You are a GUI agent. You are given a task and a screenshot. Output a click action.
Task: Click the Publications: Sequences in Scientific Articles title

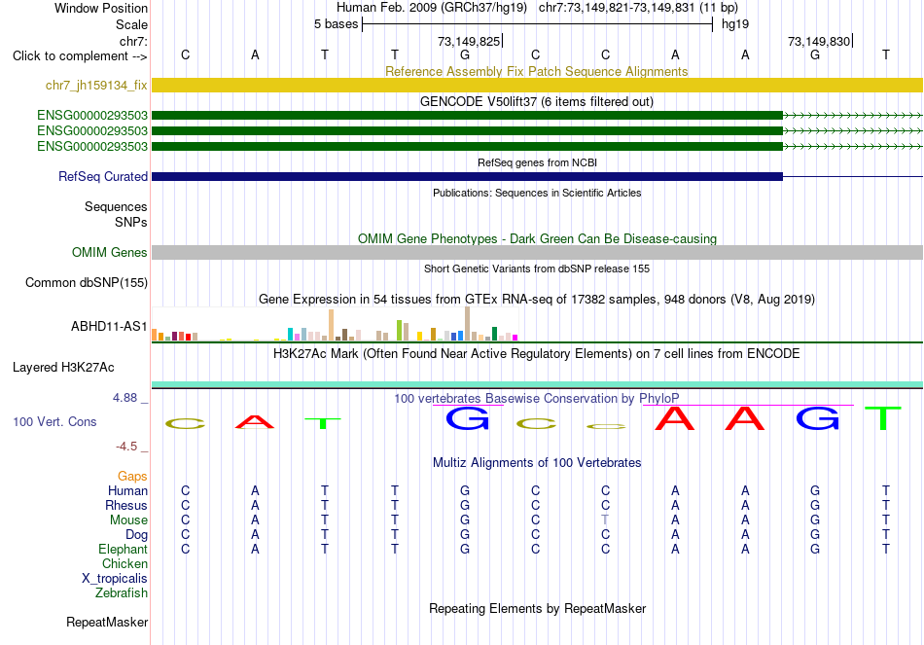[537, 193]
